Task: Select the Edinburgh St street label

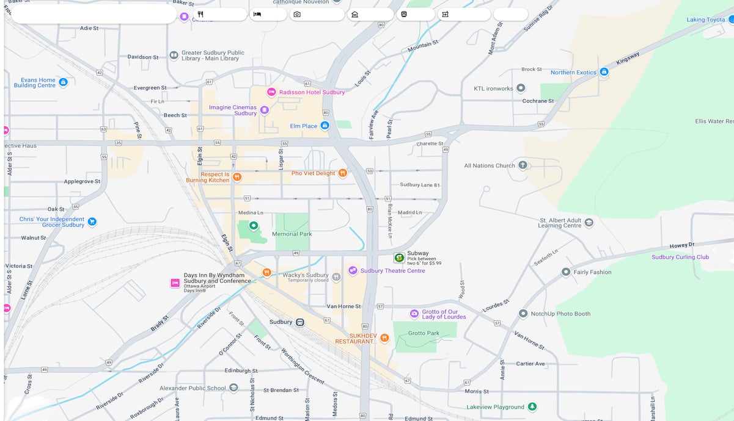Action: (241, 370)
